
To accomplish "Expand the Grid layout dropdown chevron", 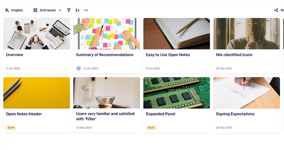I will tap(60, 10).
